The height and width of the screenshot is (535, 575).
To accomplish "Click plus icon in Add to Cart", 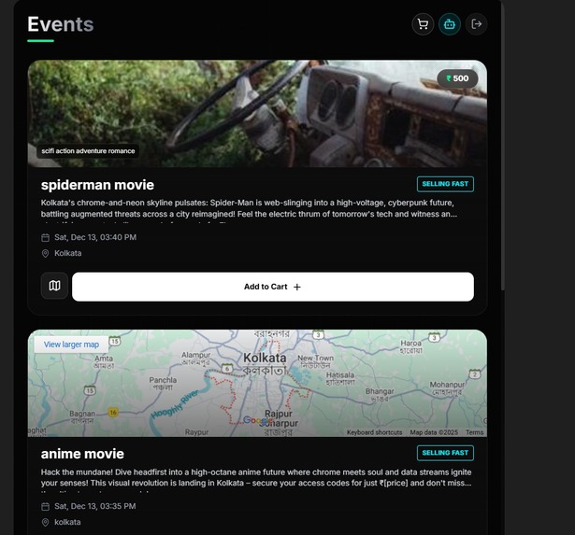I will 297,287.
